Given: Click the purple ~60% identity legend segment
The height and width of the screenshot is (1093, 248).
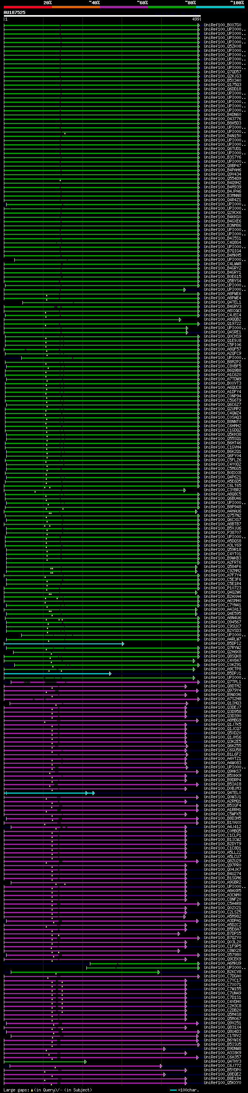Looking at the screenshot, I should 124,7.
